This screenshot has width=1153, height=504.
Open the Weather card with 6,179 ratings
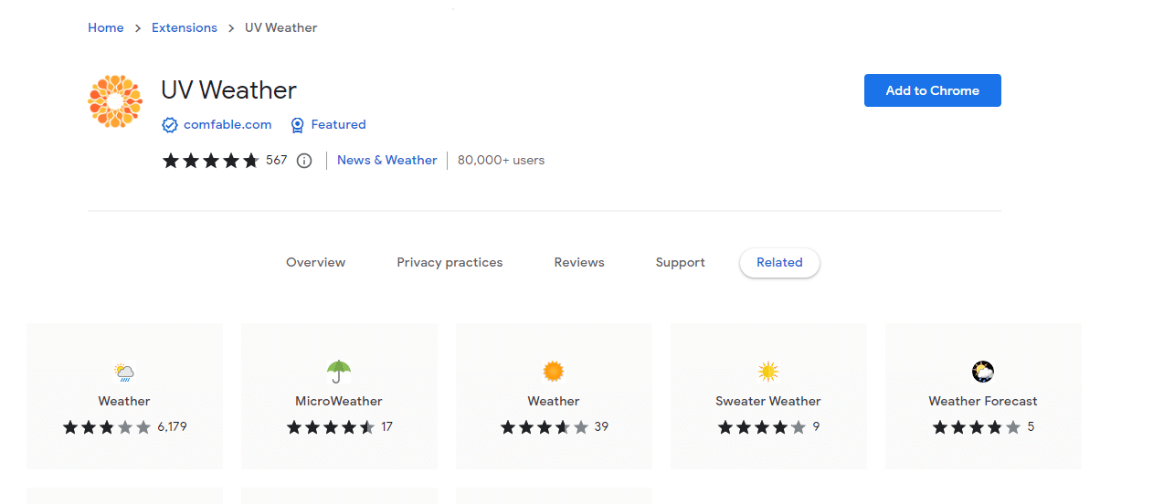(124, 396)
